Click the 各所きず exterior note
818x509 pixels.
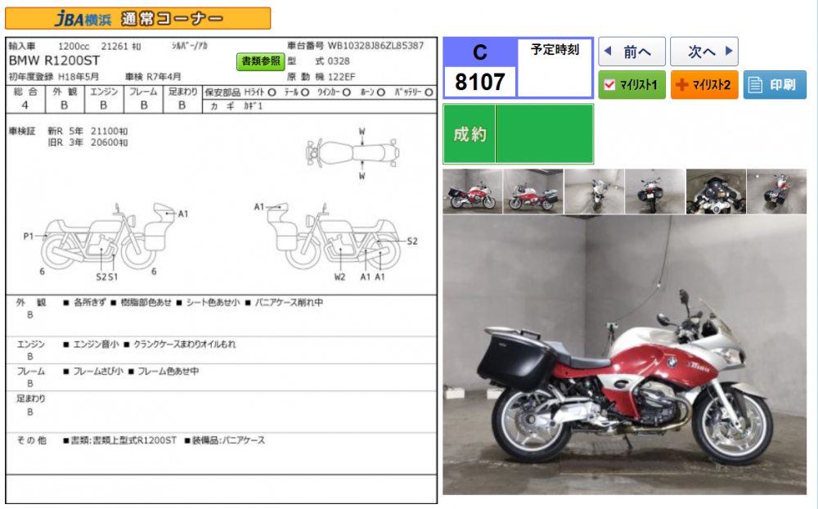click(90, 302)
